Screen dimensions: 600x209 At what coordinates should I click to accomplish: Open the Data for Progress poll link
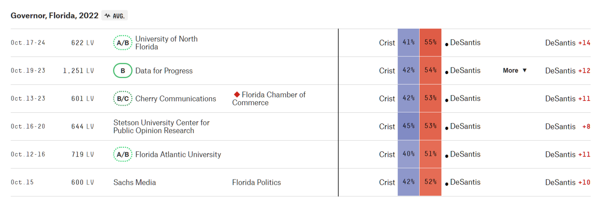point(164,71)
